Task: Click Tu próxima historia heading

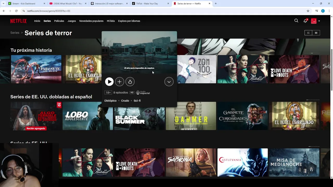Action: 31,50
